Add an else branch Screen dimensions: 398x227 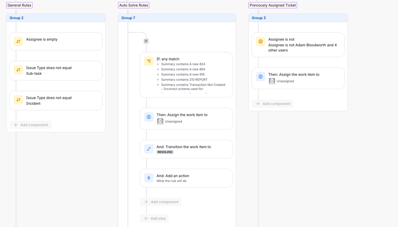tap(154, 218)
